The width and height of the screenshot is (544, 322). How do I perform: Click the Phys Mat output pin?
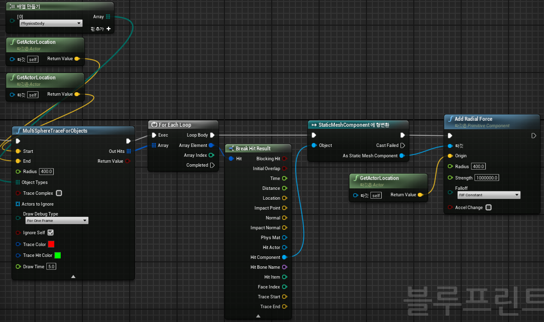[285, 238]
